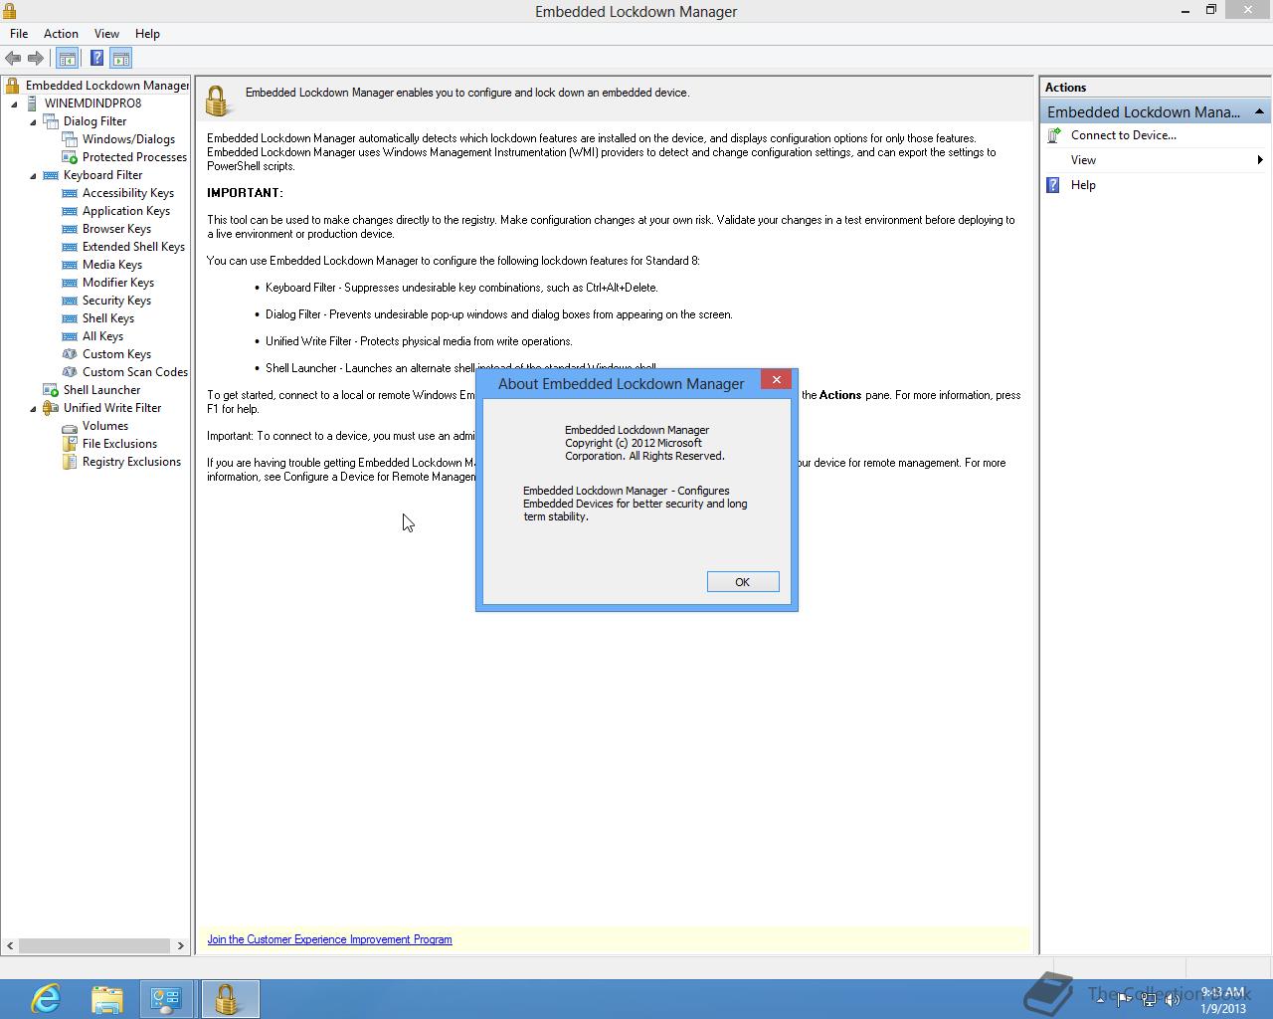Image resolution: width=1273 pixels, height=1019 pixels.
Task: Click the tree scrollbar left arrow
Action: click(10, 945)
